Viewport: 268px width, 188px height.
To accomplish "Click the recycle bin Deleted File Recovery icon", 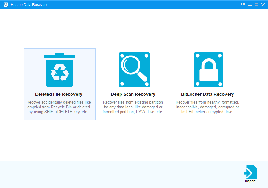I will (60, 70).
